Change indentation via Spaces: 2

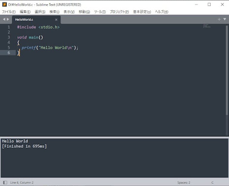pyautogui.click(x=184, y=182)
